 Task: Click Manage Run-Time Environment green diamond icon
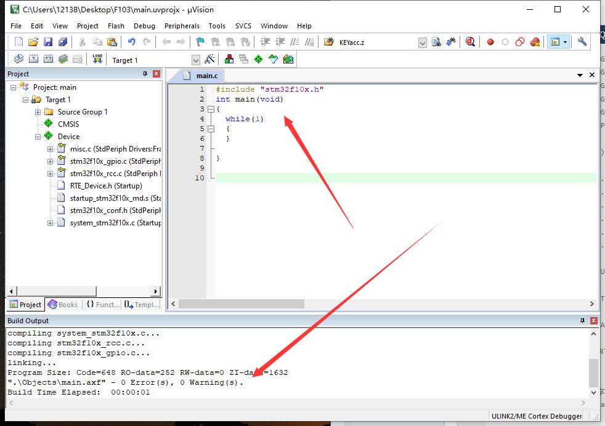(258, 59)
